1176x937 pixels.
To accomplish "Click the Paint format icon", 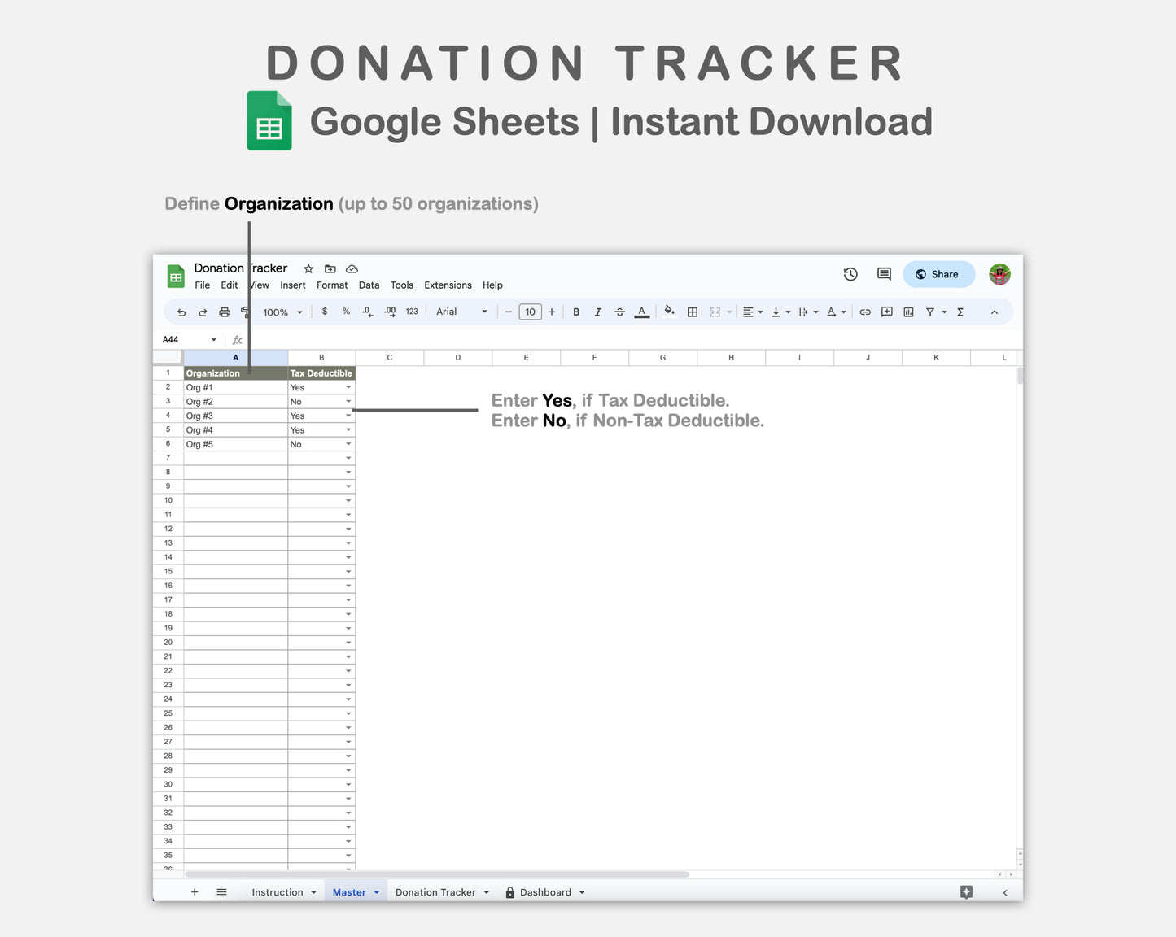I will (x=245, y=312).
